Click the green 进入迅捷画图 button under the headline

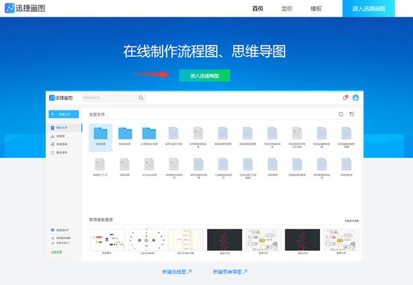click(x=205, y=76)
